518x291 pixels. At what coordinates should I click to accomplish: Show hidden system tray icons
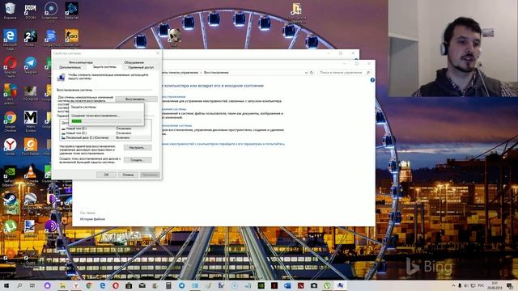click(453, 285)
